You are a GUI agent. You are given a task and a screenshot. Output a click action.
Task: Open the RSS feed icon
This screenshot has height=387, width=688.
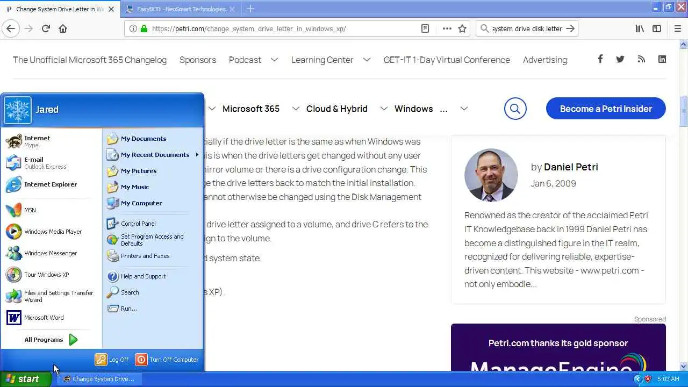[x=641, y=59]
